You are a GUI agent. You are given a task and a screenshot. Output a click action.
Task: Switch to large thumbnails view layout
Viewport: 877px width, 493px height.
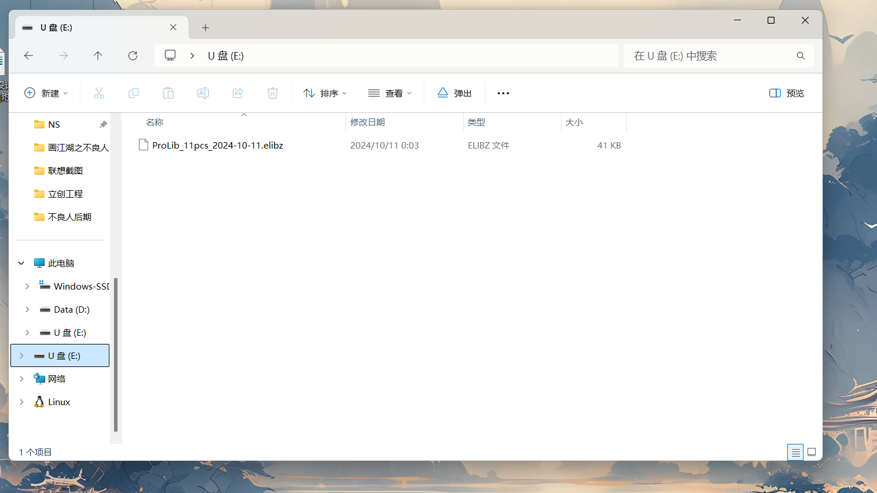[812, 453]
